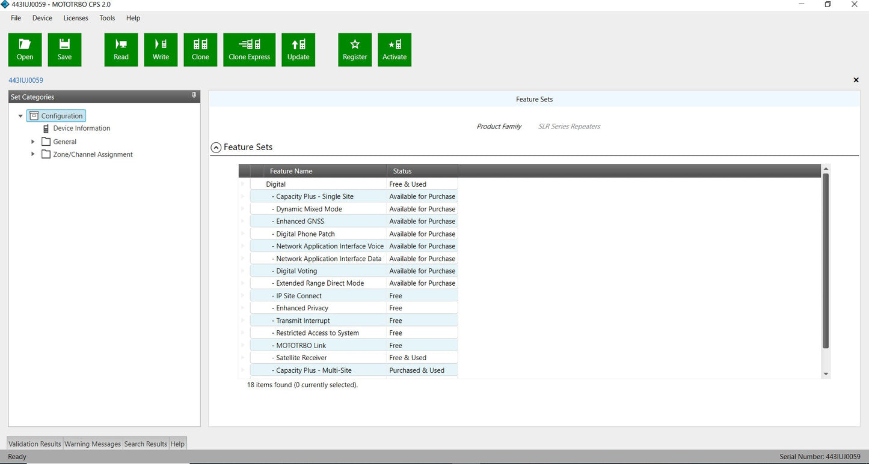This screenshot has width=869, height=464.
Task: Select the Digital Phone Patch row
Action: coord(354,234)
